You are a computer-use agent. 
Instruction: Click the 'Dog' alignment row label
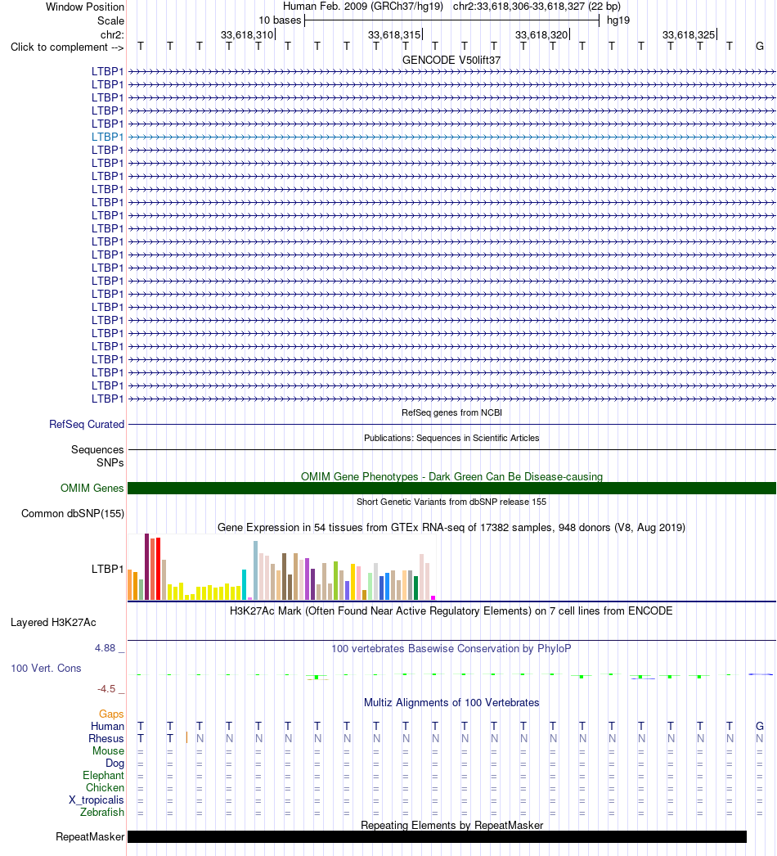point(115,764)
